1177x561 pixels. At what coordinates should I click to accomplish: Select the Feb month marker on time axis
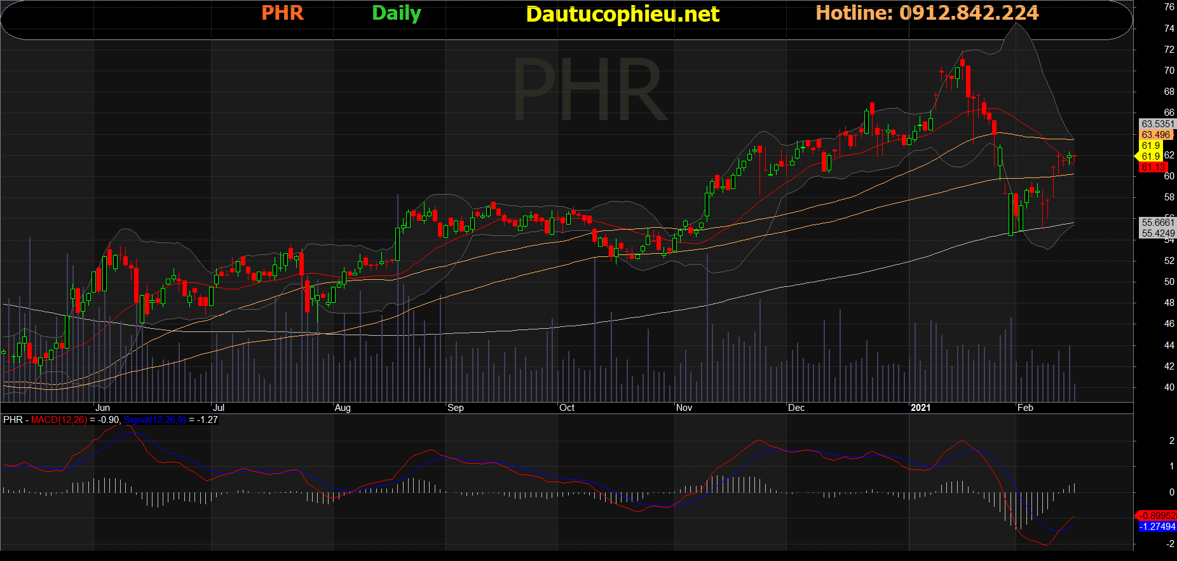pyautogui.click(x=1025, y=408)
